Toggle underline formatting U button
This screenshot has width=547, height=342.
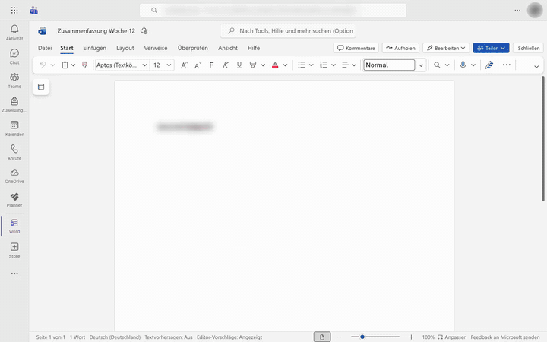point(239,65)
